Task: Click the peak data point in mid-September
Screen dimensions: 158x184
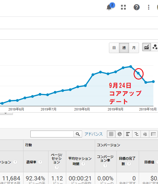Action: 131,67
